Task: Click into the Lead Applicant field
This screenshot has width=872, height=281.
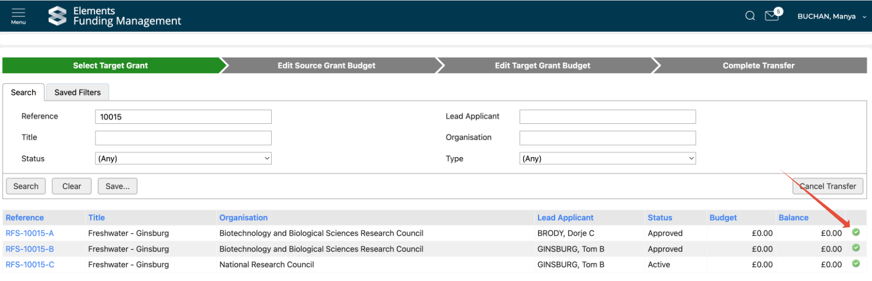Action: click(607, 117)
